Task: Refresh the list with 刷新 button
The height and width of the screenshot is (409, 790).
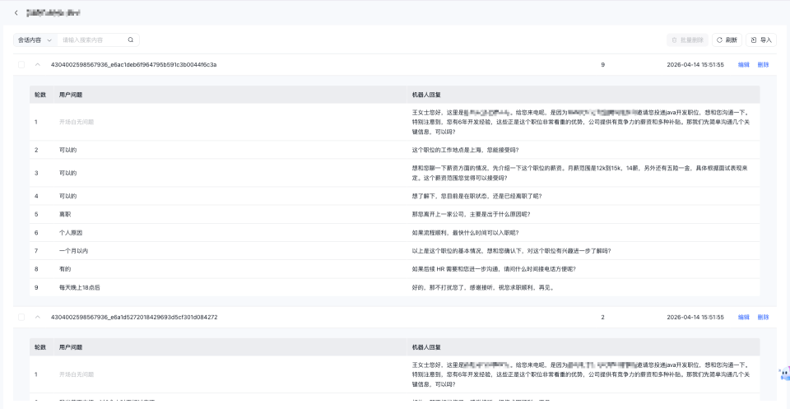Action: [727, 40]
